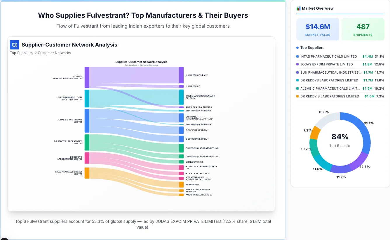Click the 487 Shipments card
The image size is (390, 240).
(363, 29)
